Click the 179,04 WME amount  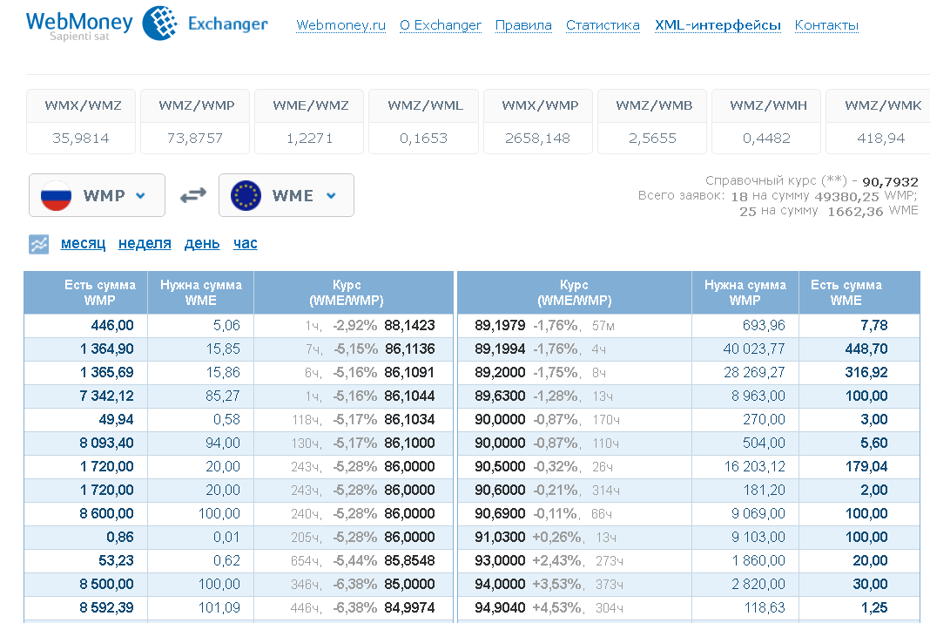(x=866, y=467)
